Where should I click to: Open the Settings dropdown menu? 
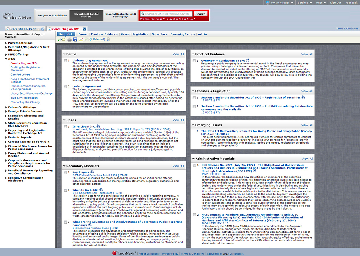[x=304, y=3]
